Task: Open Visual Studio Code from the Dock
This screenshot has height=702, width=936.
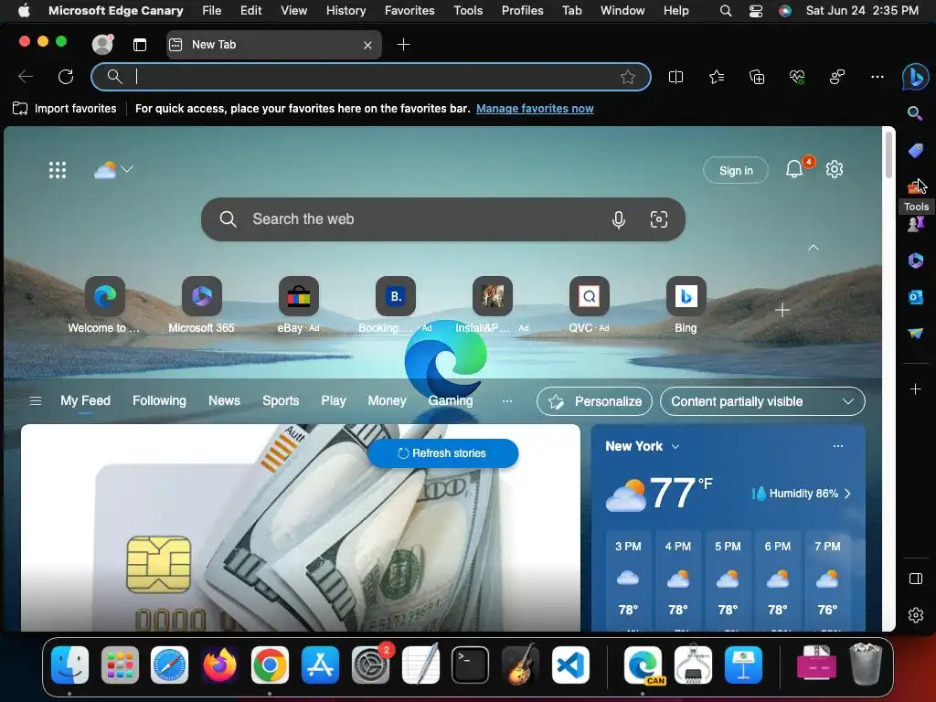Action: point(570,665)
